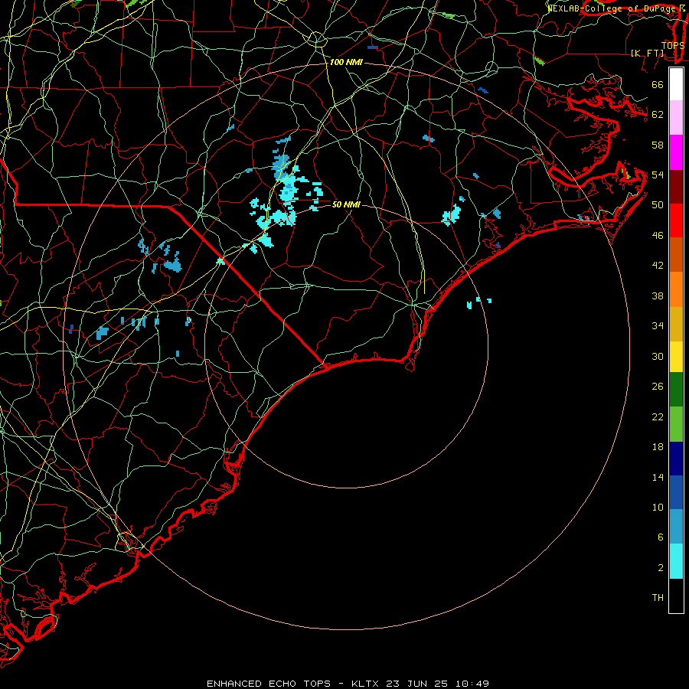
Task: Click the ENHANCED ECHO TOPS caption text
Action: pyautogui.click(x=269, y=684)
